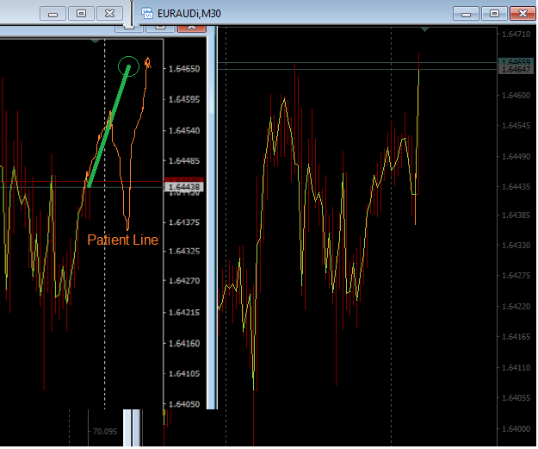Click the 1.64165 price on right axis
The height and width of the screenshot is (449, 538).
516,337
